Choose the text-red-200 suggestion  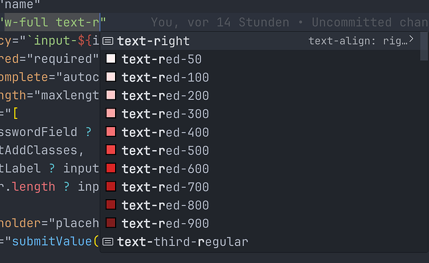(x=165, y=96)
